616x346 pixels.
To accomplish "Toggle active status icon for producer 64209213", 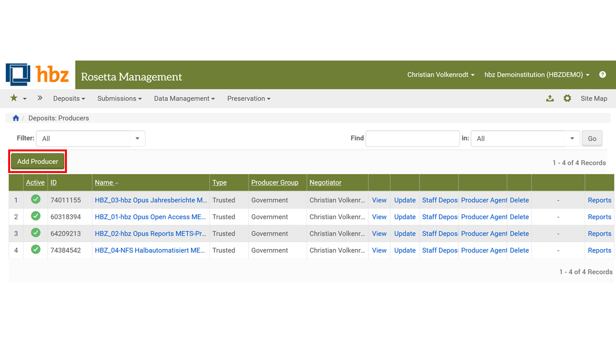I will click(x=36, y=233).
